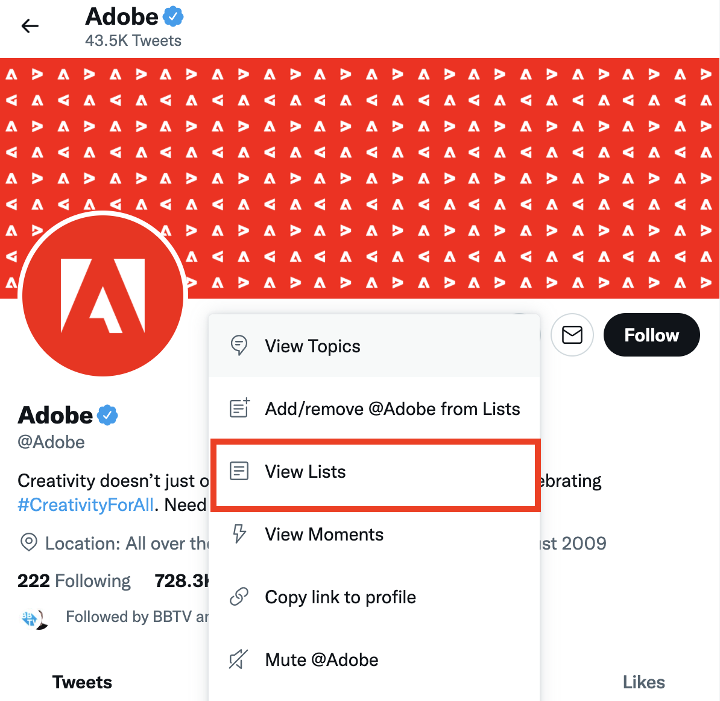Viewport: 720px width, 701px height.
Task: Click the Follow button
Action: 651,335
